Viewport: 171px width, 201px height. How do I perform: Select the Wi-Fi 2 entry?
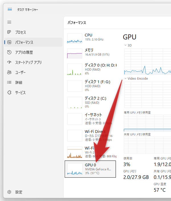pos(90,152)
